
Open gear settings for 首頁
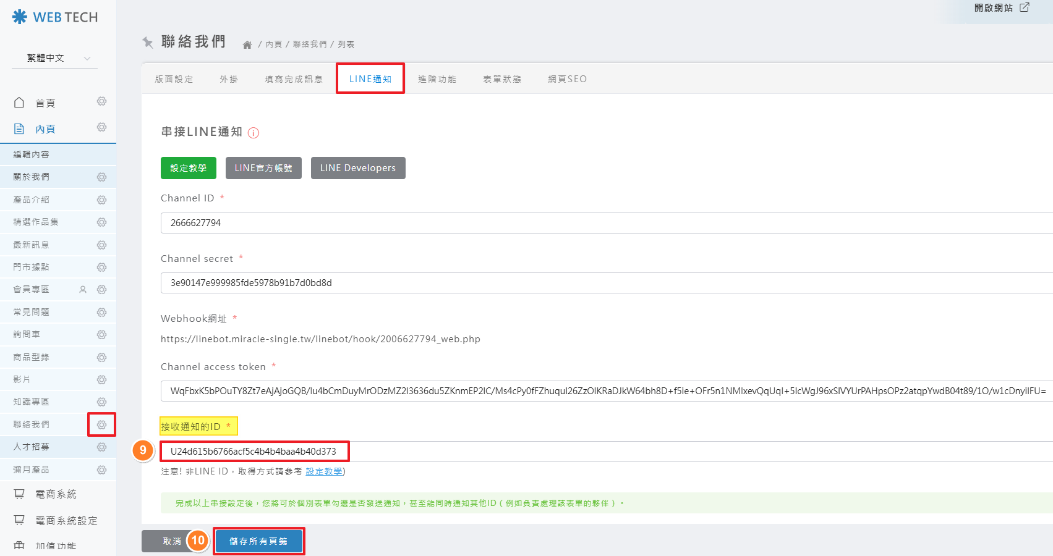(x=101, y=101)
